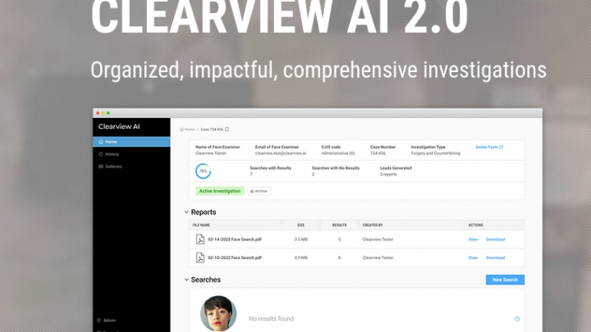Click the green window zoom button
Screen dimensions: 591x332
click(x=108, y=113)
